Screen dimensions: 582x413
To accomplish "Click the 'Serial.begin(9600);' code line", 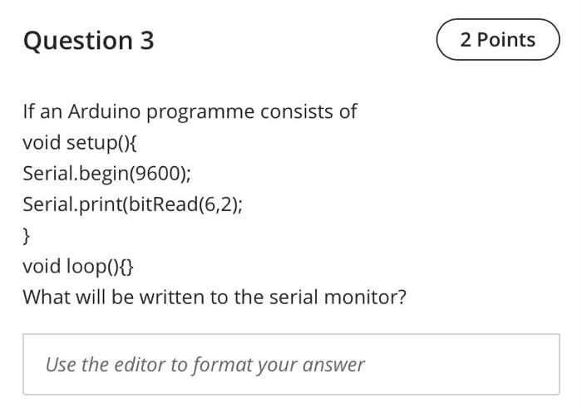I will 107,174.
